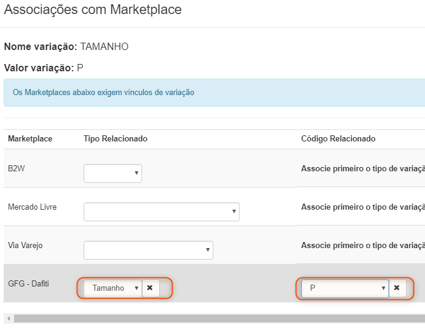Click the Nome variação TAMANHO label
Viewport: 425px width, 331px height.
click(66, 46)
